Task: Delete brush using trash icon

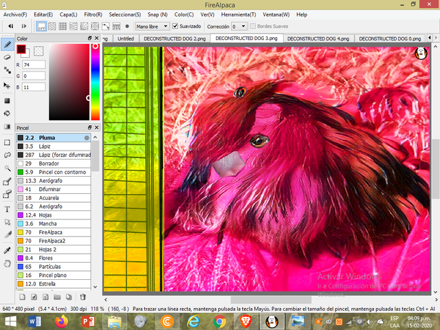Action: [82, 297]
